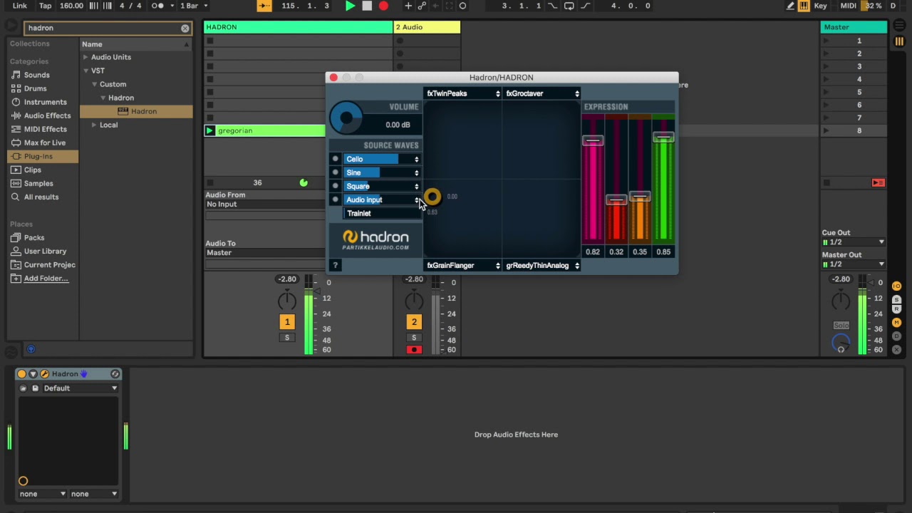Image resolution: width=912 pixels, height=513 pixels.
Task: Click the HADRON track header
Action: 299,27
